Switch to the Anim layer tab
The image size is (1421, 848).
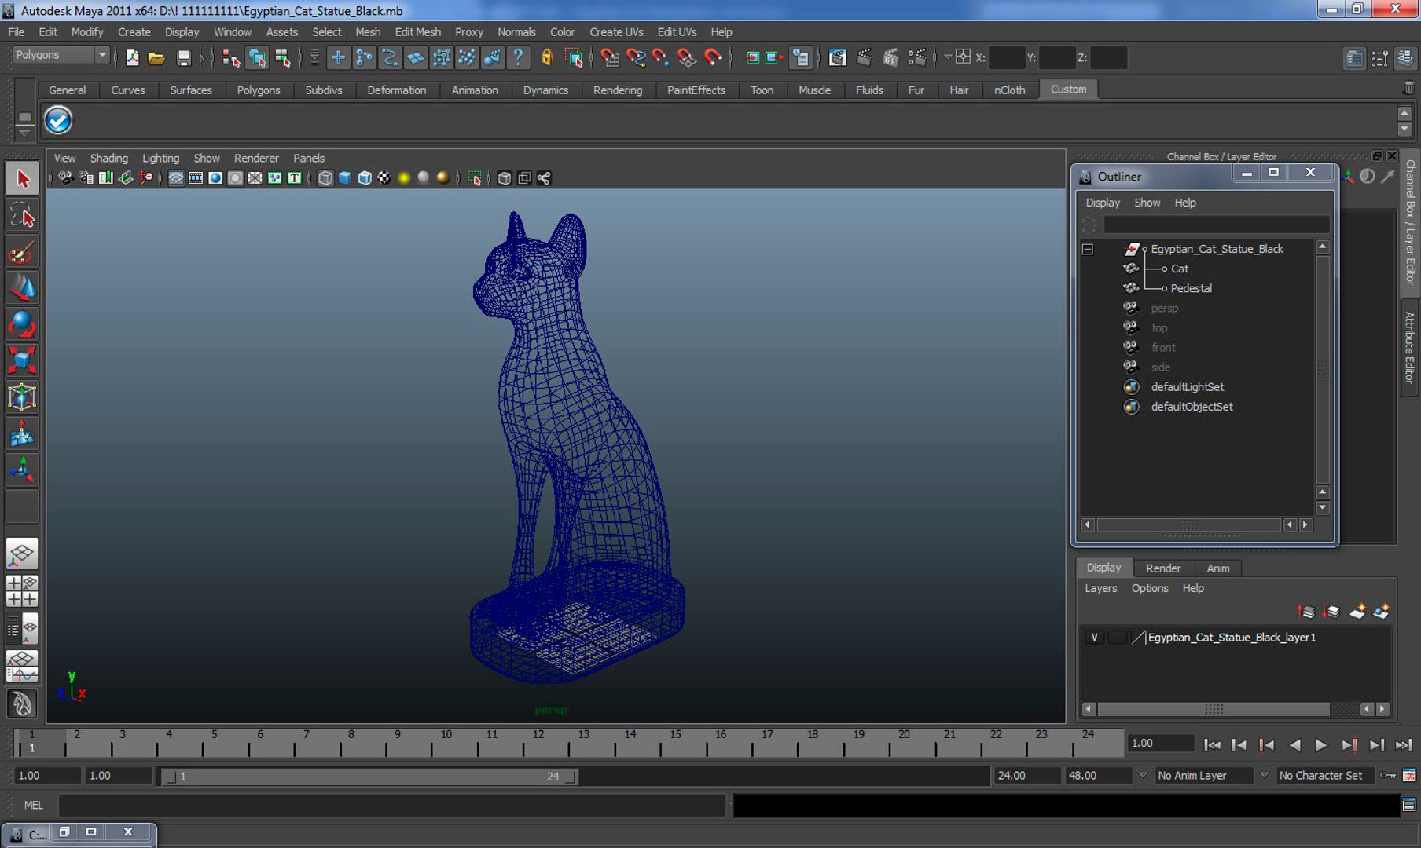[1217, 568]
